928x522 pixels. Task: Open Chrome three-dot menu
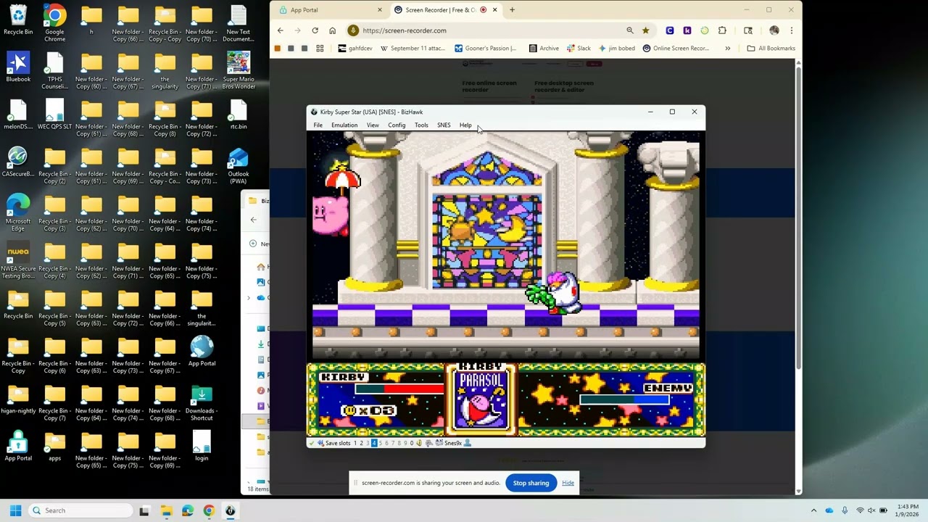click(792, 30)
